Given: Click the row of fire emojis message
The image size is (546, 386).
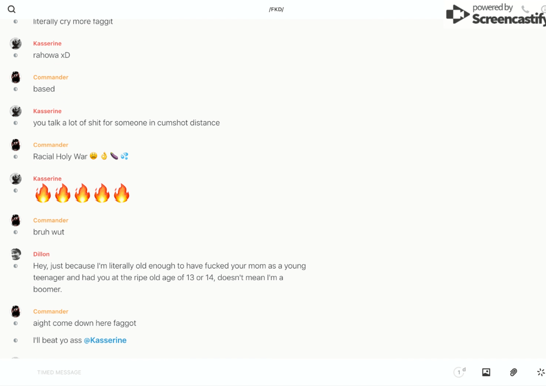Looking at the screenshot, I should [x=82, y=194].
